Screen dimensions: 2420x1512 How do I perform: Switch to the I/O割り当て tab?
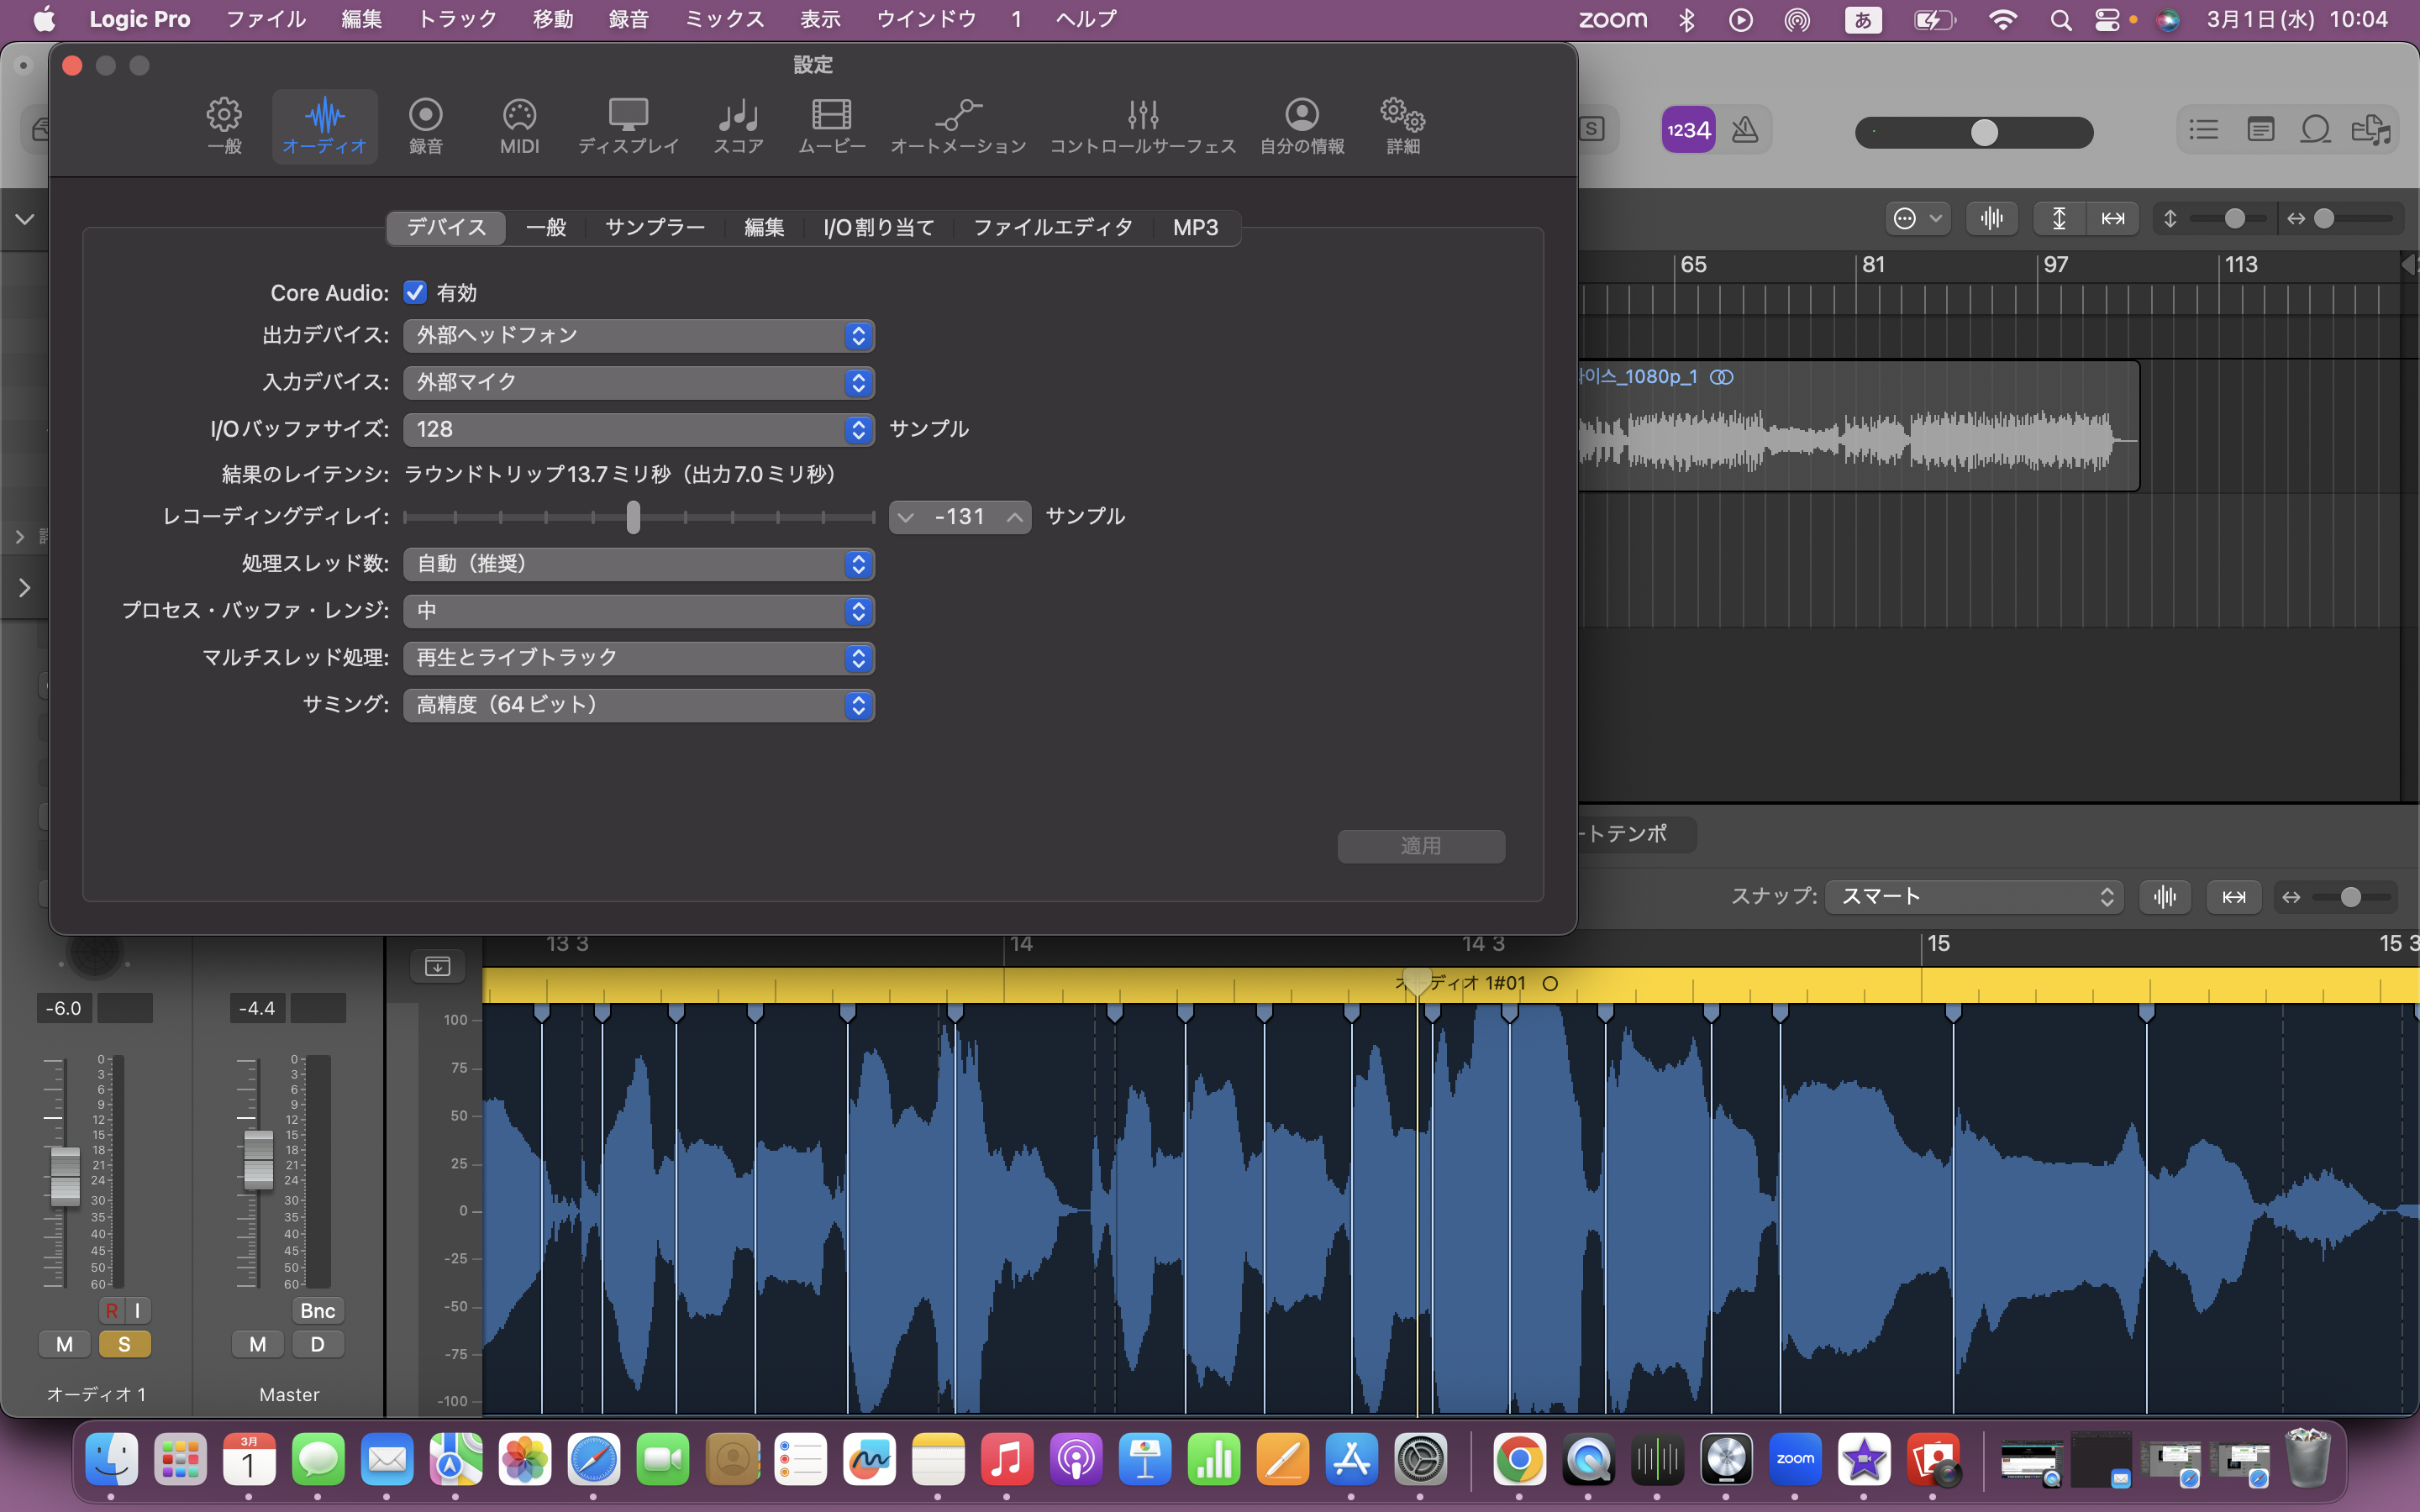coord(878,228)
